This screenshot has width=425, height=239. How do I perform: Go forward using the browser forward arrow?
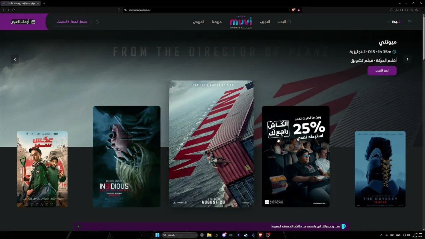click(x=8, y=10)
